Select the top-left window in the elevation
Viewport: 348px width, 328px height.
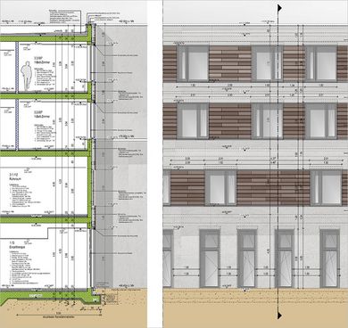(193, 63)
